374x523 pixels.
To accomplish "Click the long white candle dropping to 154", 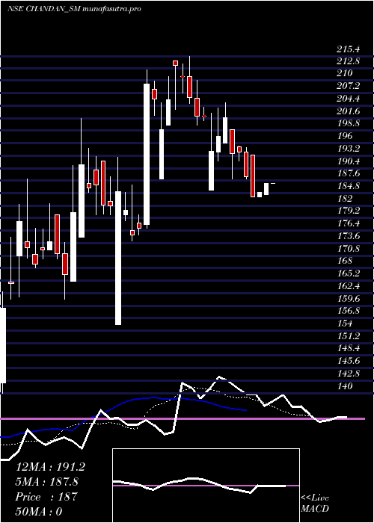I will point(118,258).
